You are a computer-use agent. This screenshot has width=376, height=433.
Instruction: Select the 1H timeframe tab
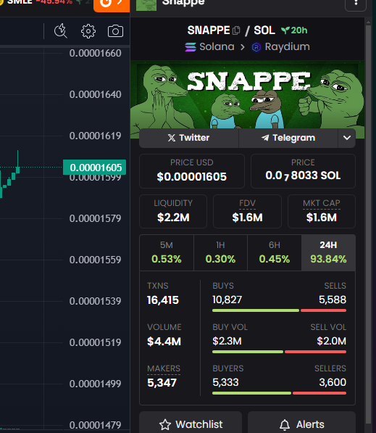(220, 252)
